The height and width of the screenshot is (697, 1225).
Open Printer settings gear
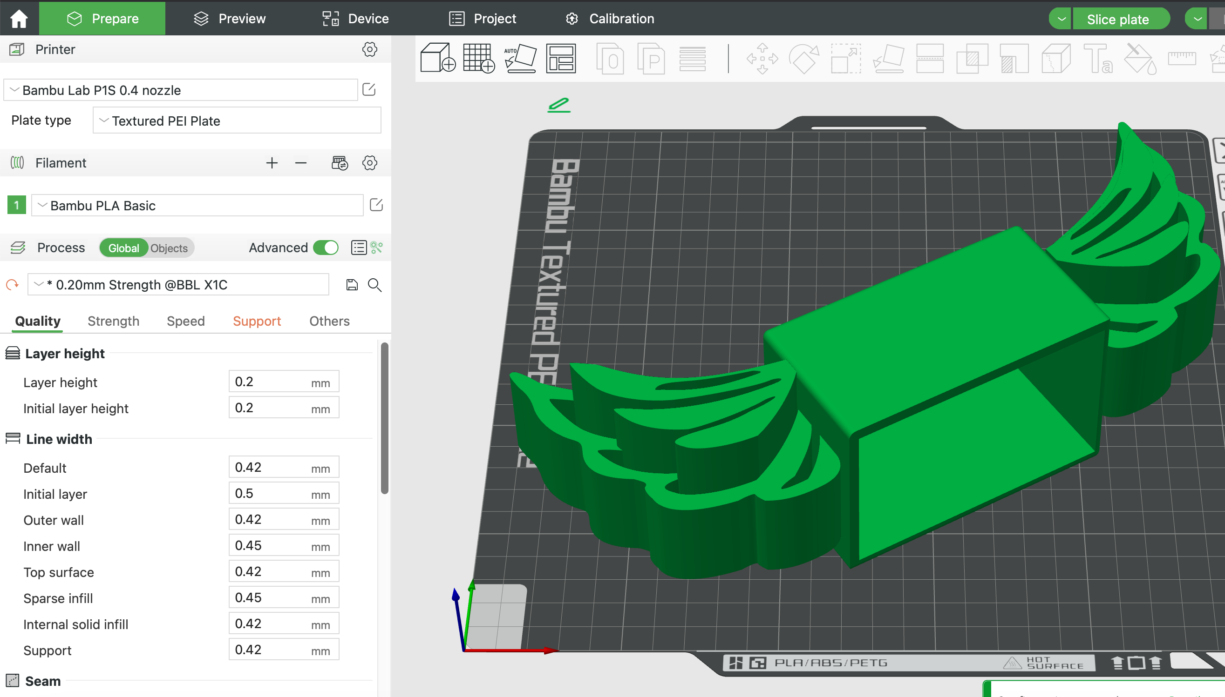[x=369, y=49]
